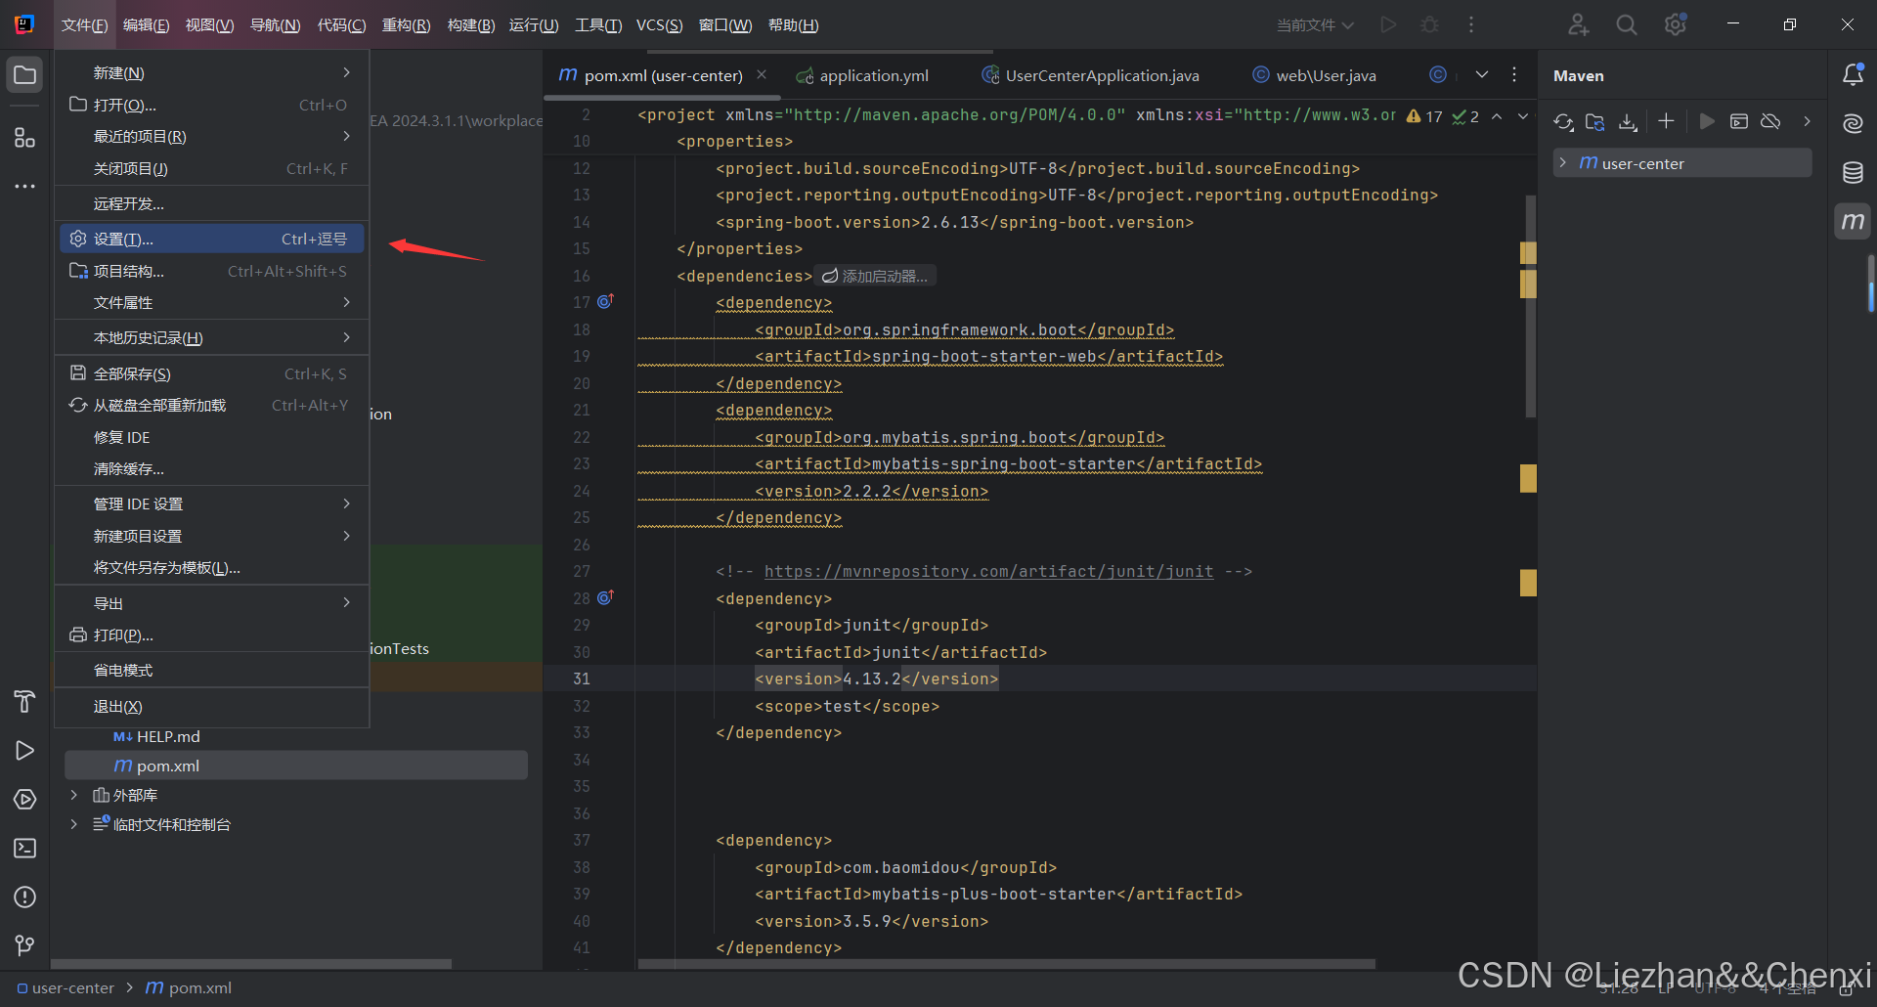The image size is (1877, 1007).
Task: Open the Structure tool window icon
Action: point(25,138)
